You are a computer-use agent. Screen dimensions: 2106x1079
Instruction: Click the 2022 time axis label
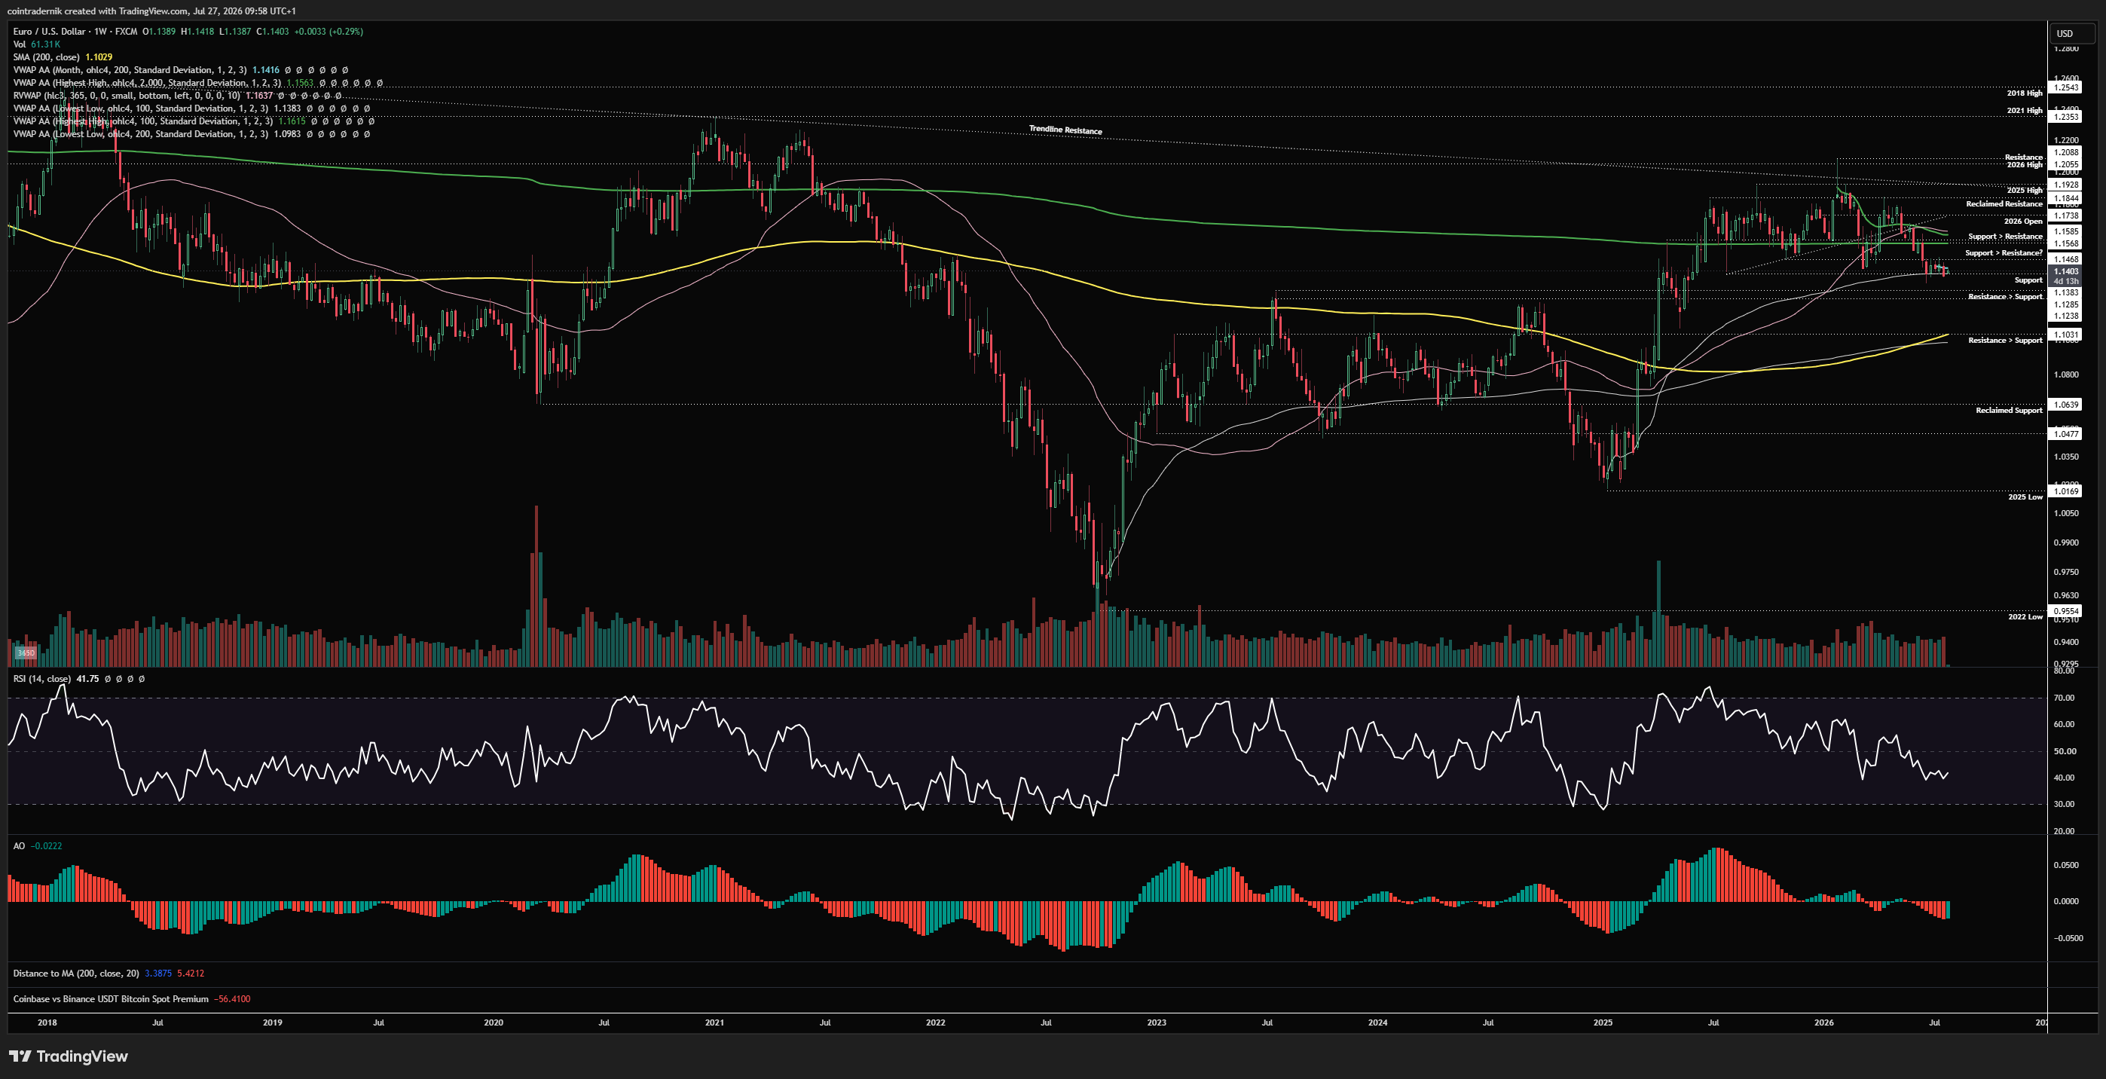[935, 1022]
